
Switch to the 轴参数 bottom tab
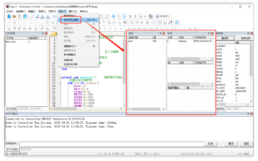click(x=220, y=109)
